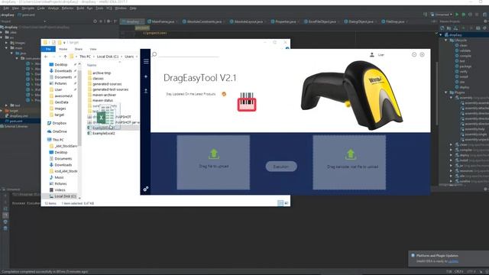Open the Refactor menu in IntelliJ

(67, 8)
